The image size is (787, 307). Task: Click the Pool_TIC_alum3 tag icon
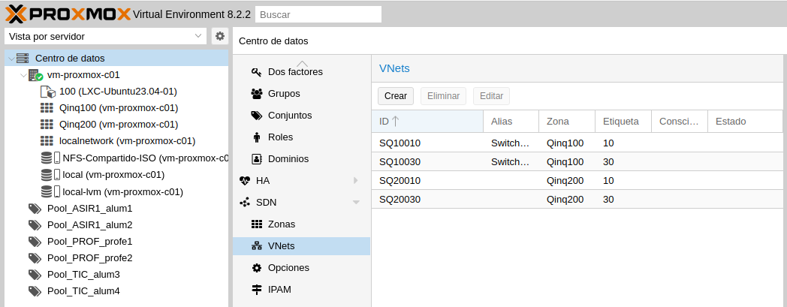35,275
